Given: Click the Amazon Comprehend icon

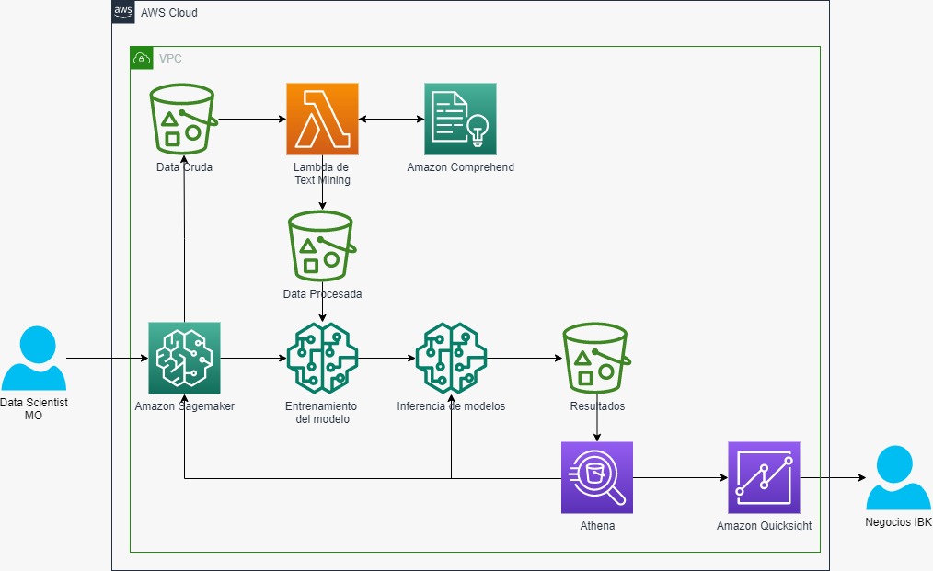Looking at the screenshot, I should (460, 119).
